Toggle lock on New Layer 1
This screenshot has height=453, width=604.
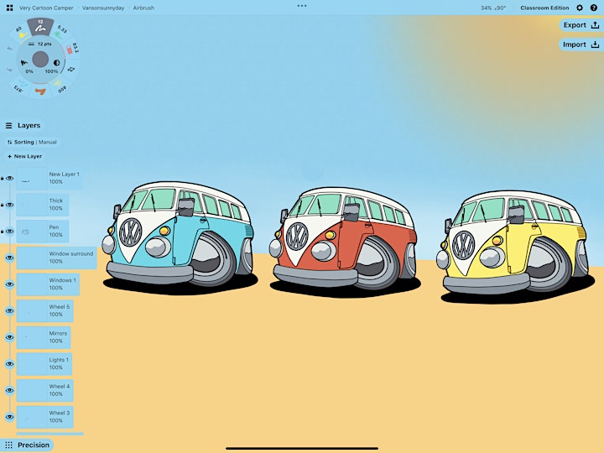(3, 179)
